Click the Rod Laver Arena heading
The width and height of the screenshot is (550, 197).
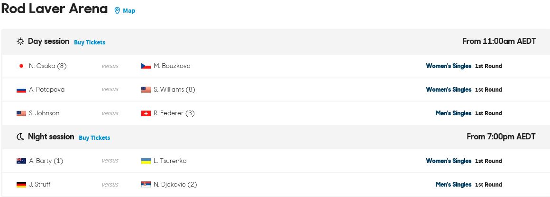coord(55,9)
